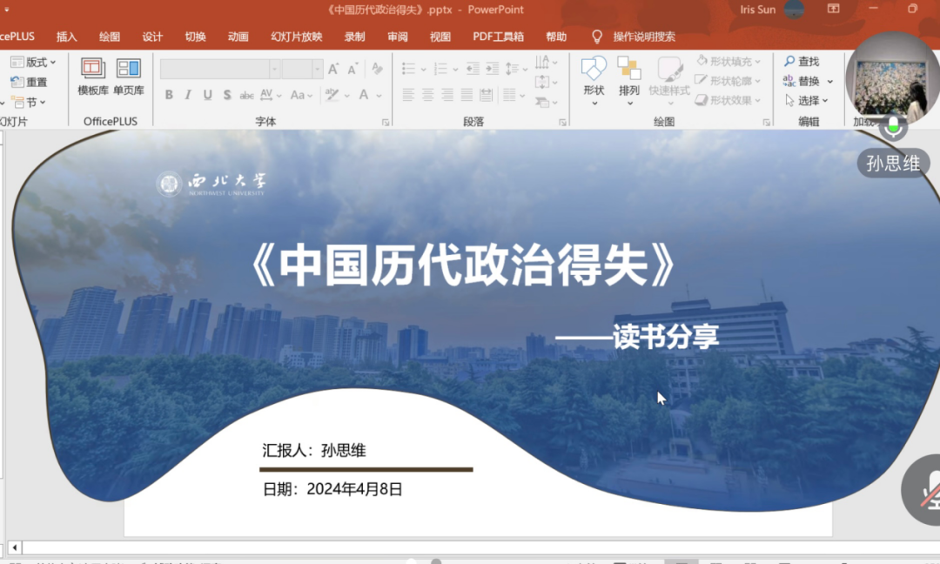Switch to the 设计 design tab
Viewport: 940px width, 564px height.
pos(152,37)
